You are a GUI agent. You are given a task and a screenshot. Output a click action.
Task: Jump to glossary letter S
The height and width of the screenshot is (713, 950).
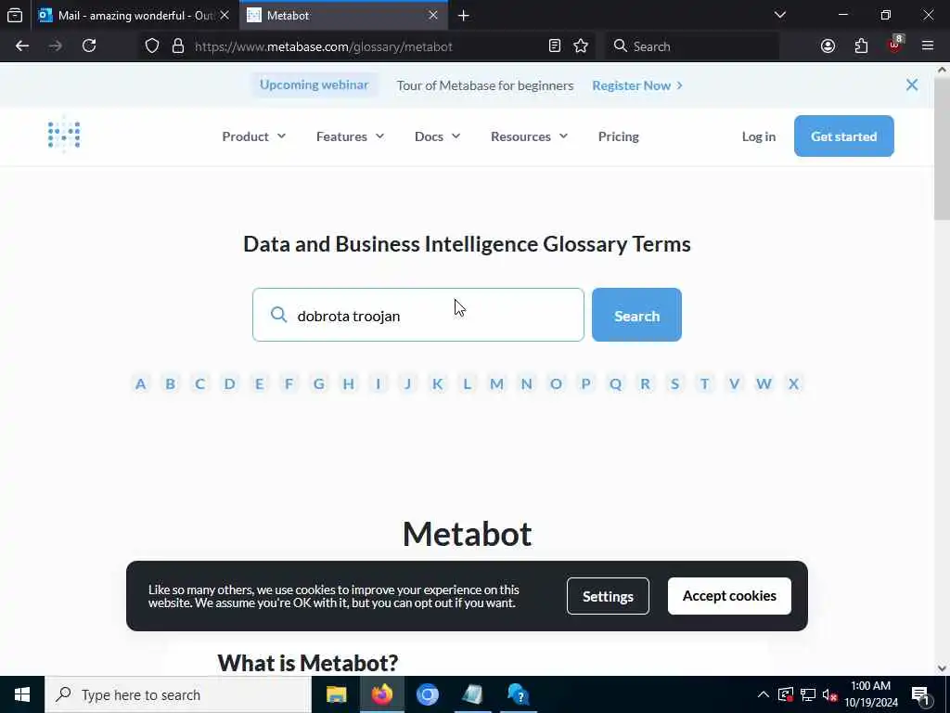[x=675, y=383]
